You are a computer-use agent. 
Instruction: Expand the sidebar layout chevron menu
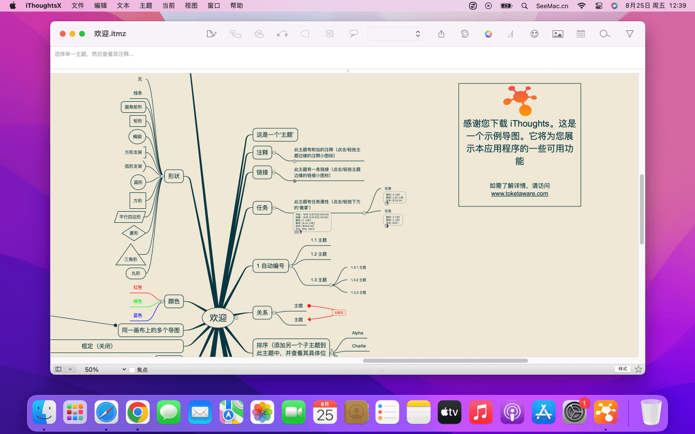tap(70, 369)
